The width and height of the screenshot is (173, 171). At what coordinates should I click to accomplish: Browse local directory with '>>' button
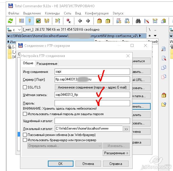(126, 129)
